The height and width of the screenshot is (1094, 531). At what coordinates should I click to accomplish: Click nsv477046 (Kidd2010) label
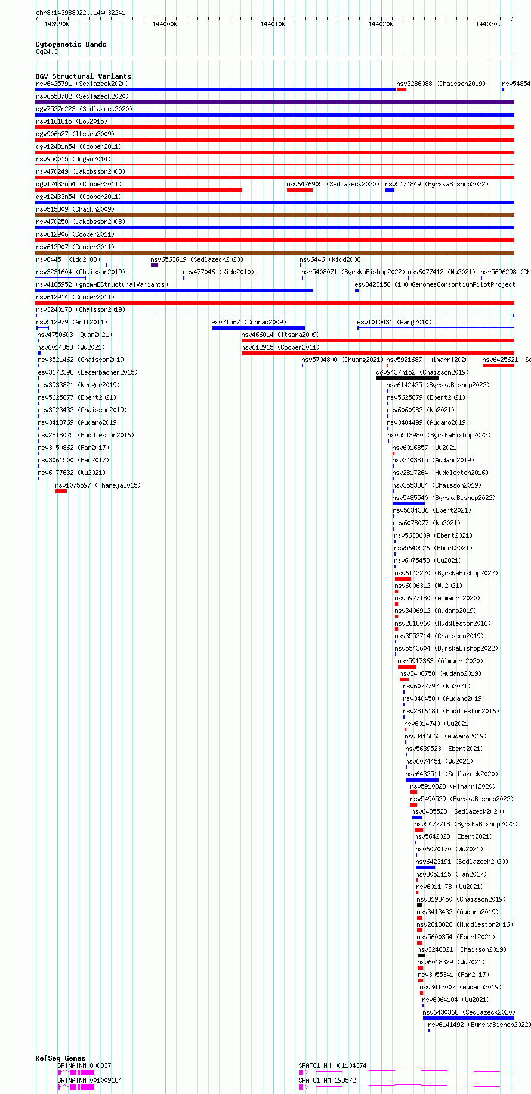(218, 272)
